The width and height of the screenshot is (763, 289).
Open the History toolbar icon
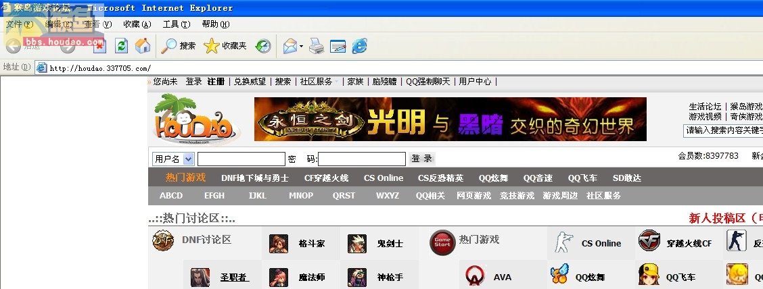pyautogui.click(x=263, y=46)
